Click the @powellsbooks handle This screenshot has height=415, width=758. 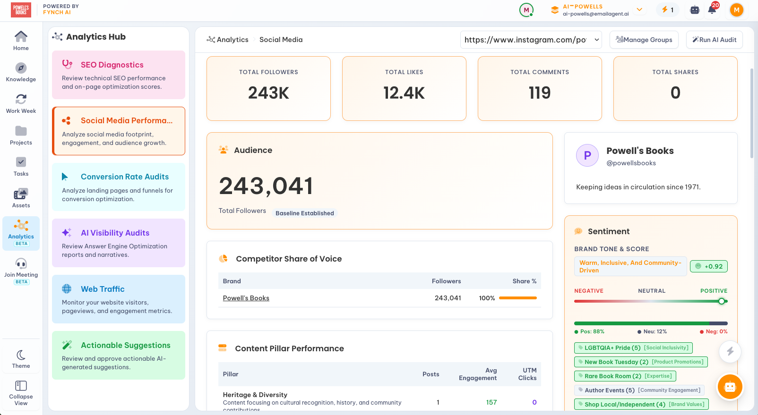pos(631,163)
